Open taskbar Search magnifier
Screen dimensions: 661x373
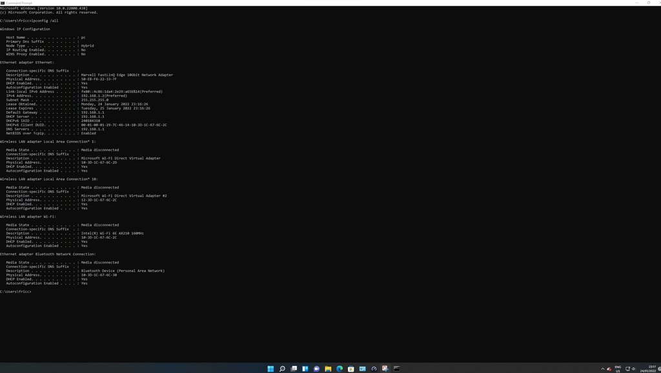(x=282, y=368)
